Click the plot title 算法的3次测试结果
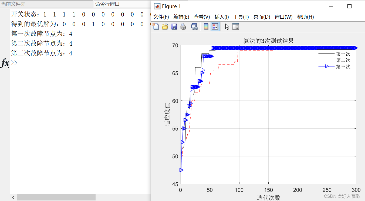 (x=269, y=41)
